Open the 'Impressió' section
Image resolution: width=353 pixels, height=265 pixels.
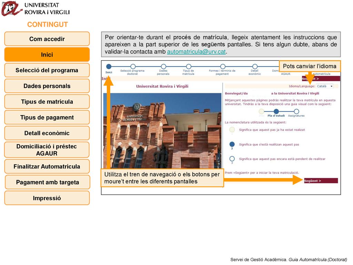[47, 198]
